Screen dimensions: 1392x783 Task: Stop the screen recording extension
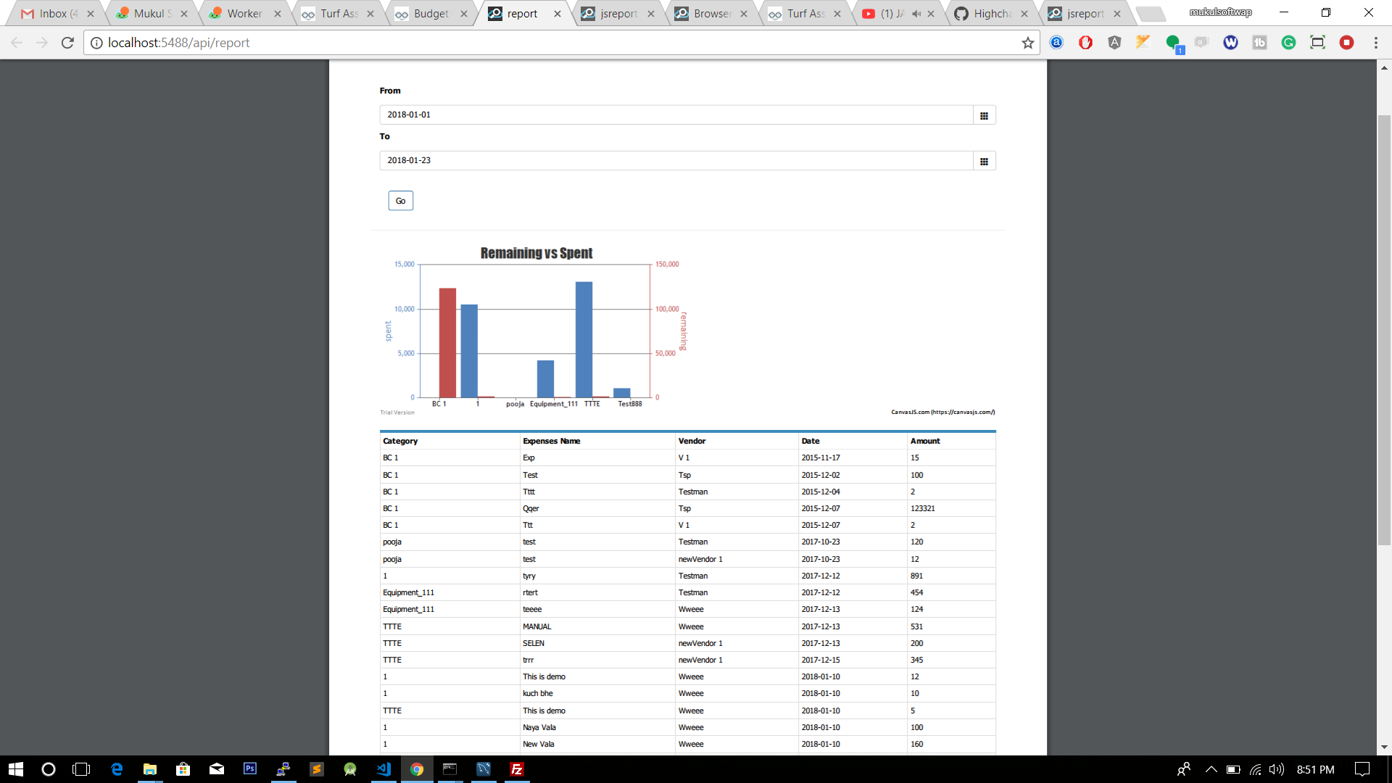pyautogui.click(x=1347, y=43)
